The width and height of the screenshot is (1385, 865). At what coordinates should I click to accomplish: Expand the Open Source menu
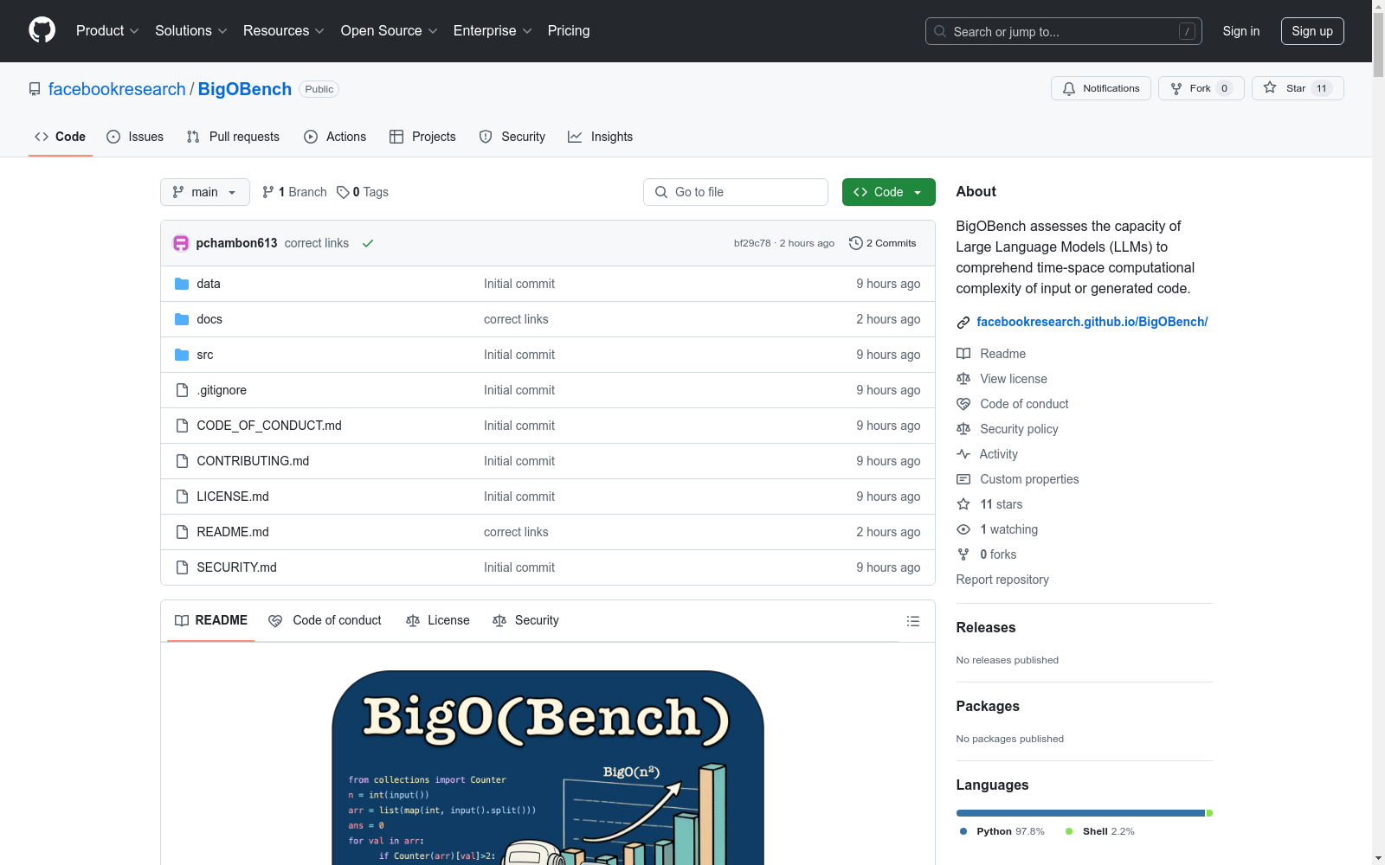(x=390, y=31)
